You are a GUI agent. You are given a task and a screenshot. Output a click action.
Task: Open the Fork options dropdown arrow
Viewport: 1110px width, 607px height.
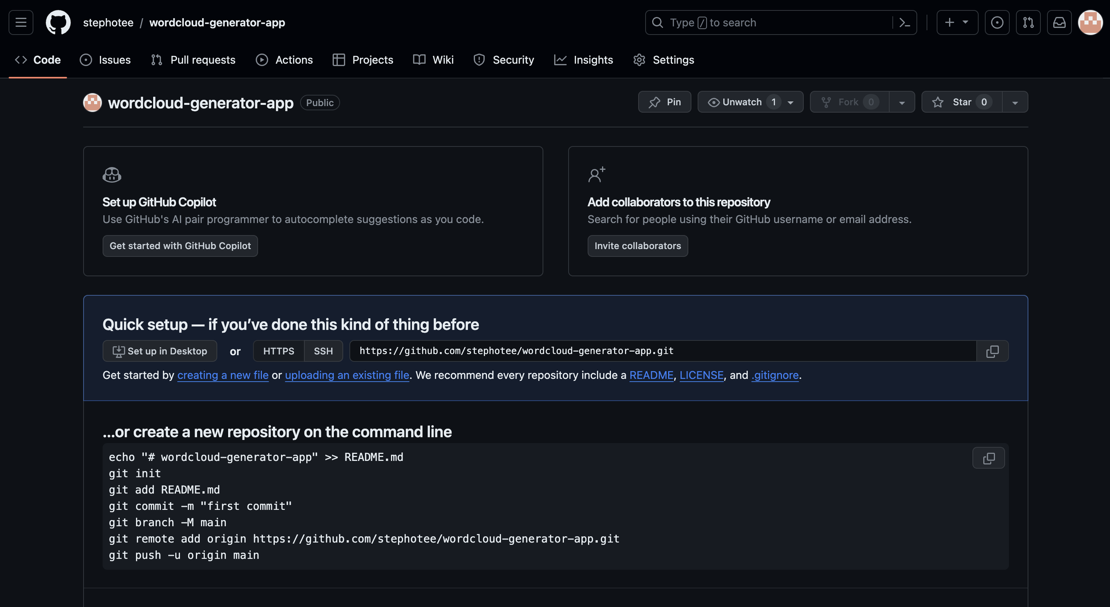(x=902, y=103)
